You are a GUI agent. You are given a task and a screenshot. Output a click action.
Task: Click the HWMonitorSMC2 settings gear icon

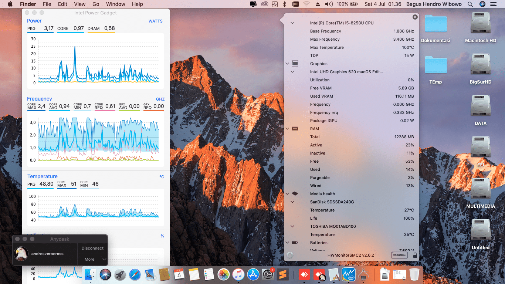pos(290,255)
